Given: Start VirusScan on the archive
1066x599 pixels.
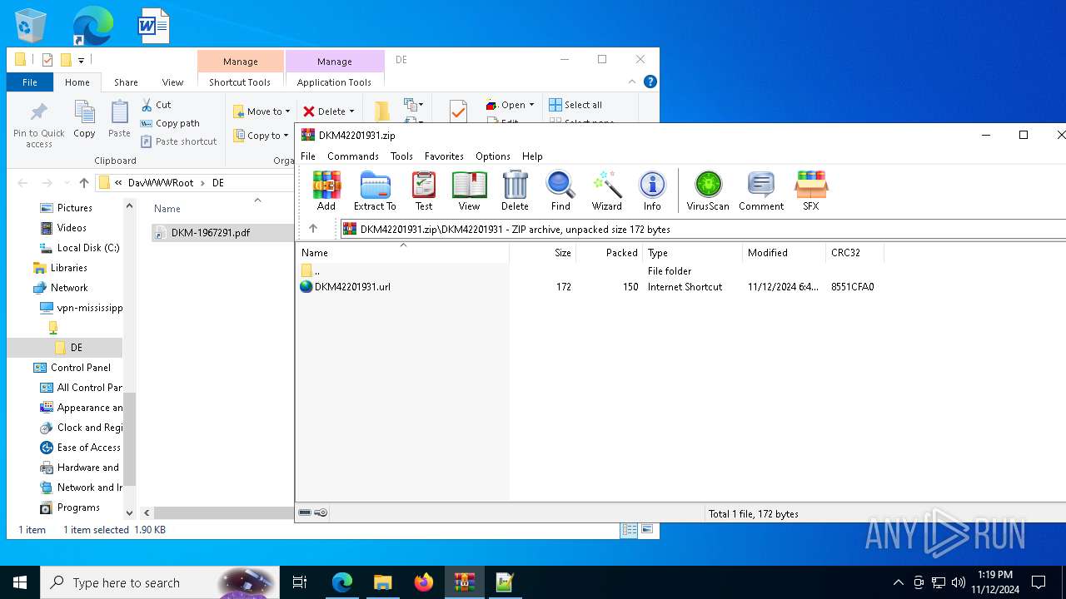Looking at the screenshot, I should click(708, 191).
